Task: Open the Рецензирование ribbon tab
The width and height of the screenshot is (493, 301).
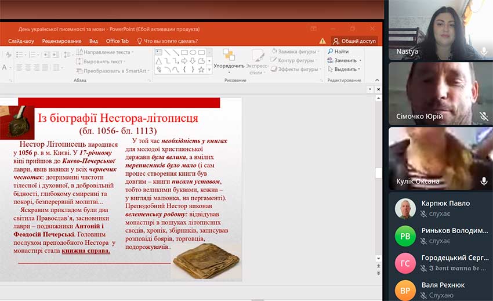Action: tap(61, 41)
